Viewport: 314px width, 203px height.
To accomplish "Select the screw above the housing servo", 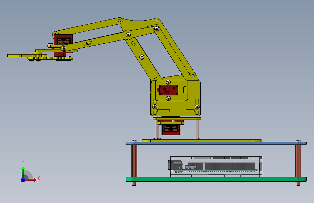I will click(x=168, y=82).
